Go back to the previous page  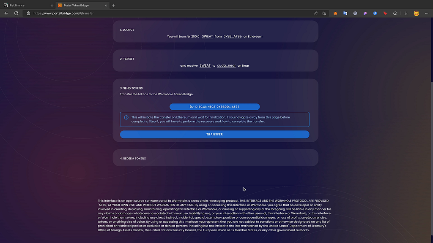[6, 13]
